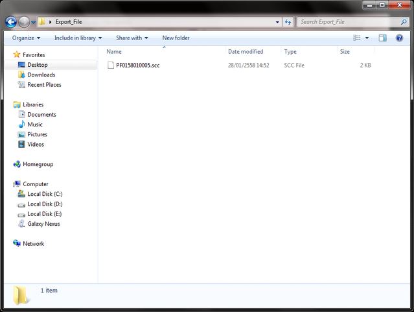The width and height of the screenshot is (414, 312).
Task: Click the Pictures library icon
Action: coord(21,134)
